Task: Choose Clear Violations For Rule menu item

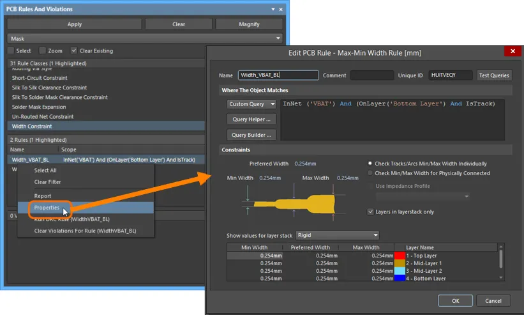Action: (x=85, y=231)
